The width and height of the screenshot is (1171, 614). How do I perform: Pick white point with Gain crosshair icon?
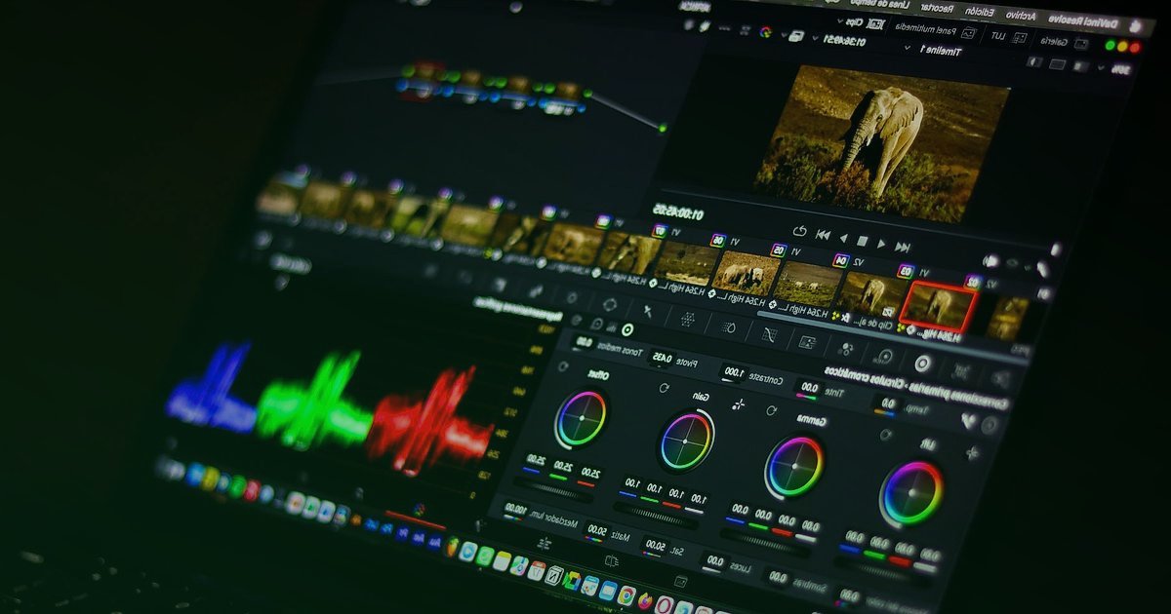coord(739,403)
